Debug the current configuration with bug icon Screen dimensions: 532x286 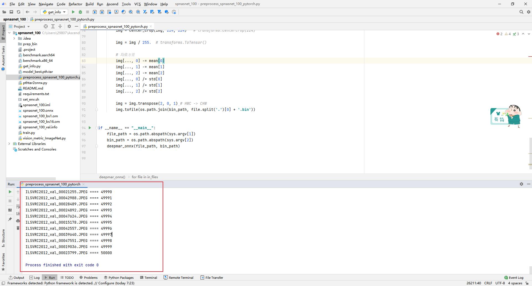pyautogui.click(x=80, y=12)
